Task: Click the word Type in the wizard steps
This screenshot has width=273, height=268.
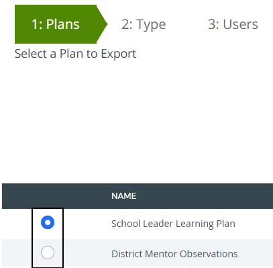Action: point(151,25)
